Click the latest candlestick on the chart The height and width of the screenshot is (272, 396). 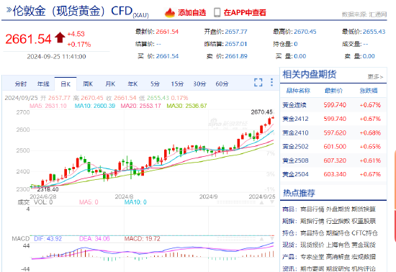(273, 117)
